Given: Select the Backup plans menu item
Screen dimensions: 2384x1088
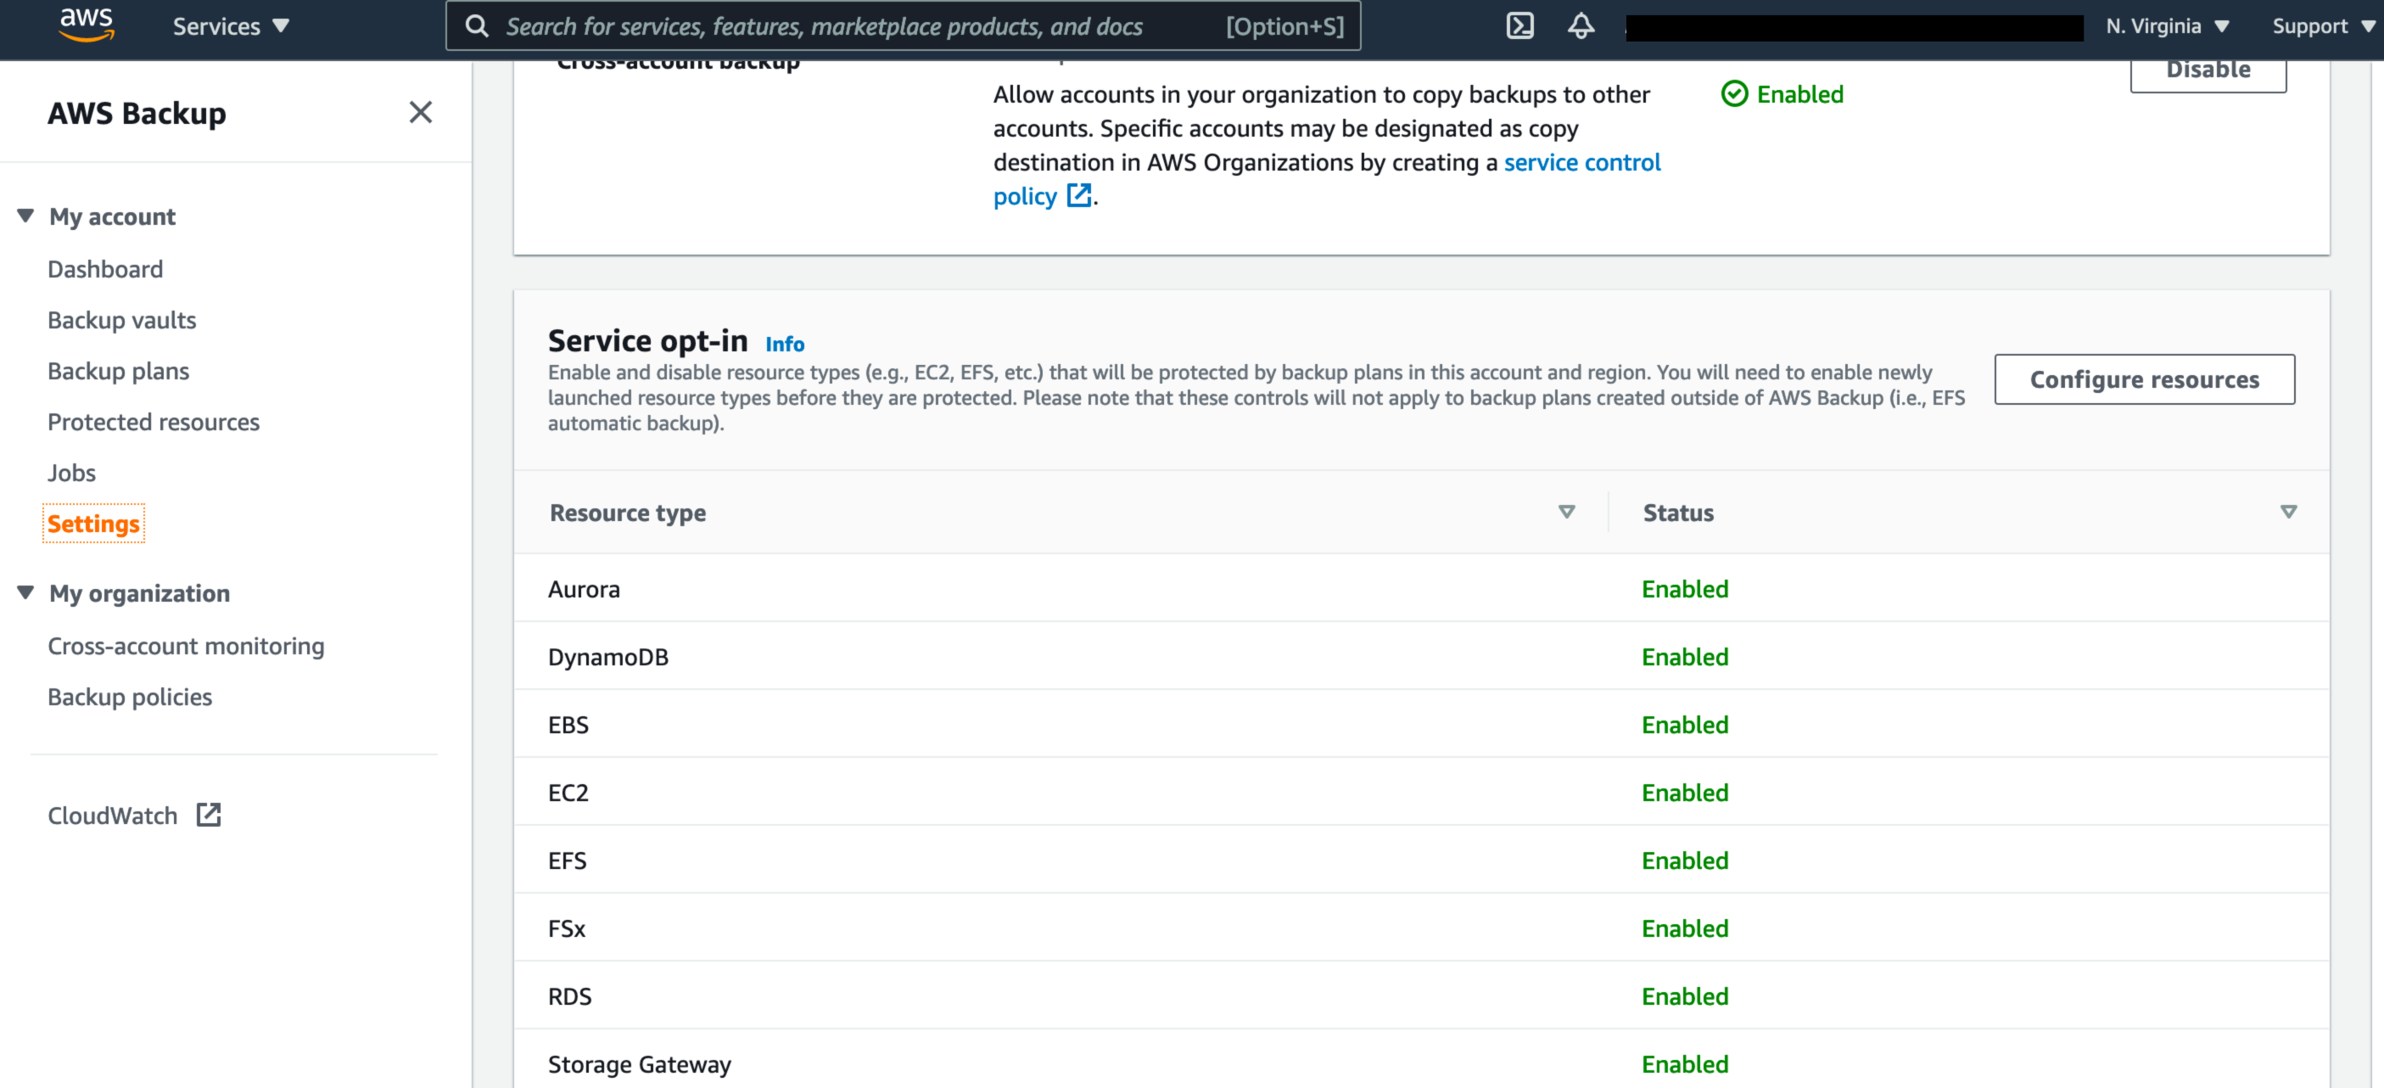Looking at the screenshot, I should tap(119, 370).
